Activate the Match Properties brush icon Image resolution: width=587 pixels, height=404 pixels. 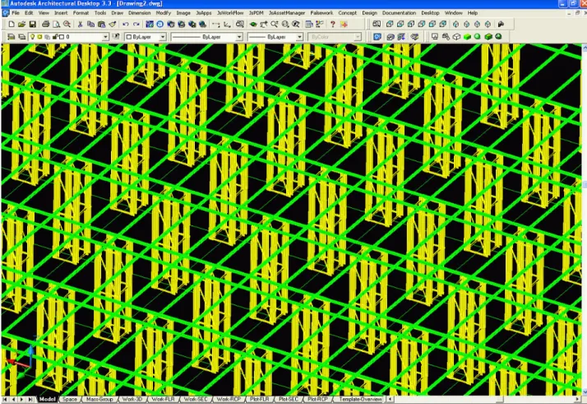pos(113,25)
